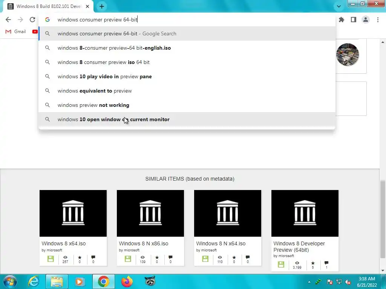Go back with the browser back arrow
This screenshot has height=289, width=386.
8,20
